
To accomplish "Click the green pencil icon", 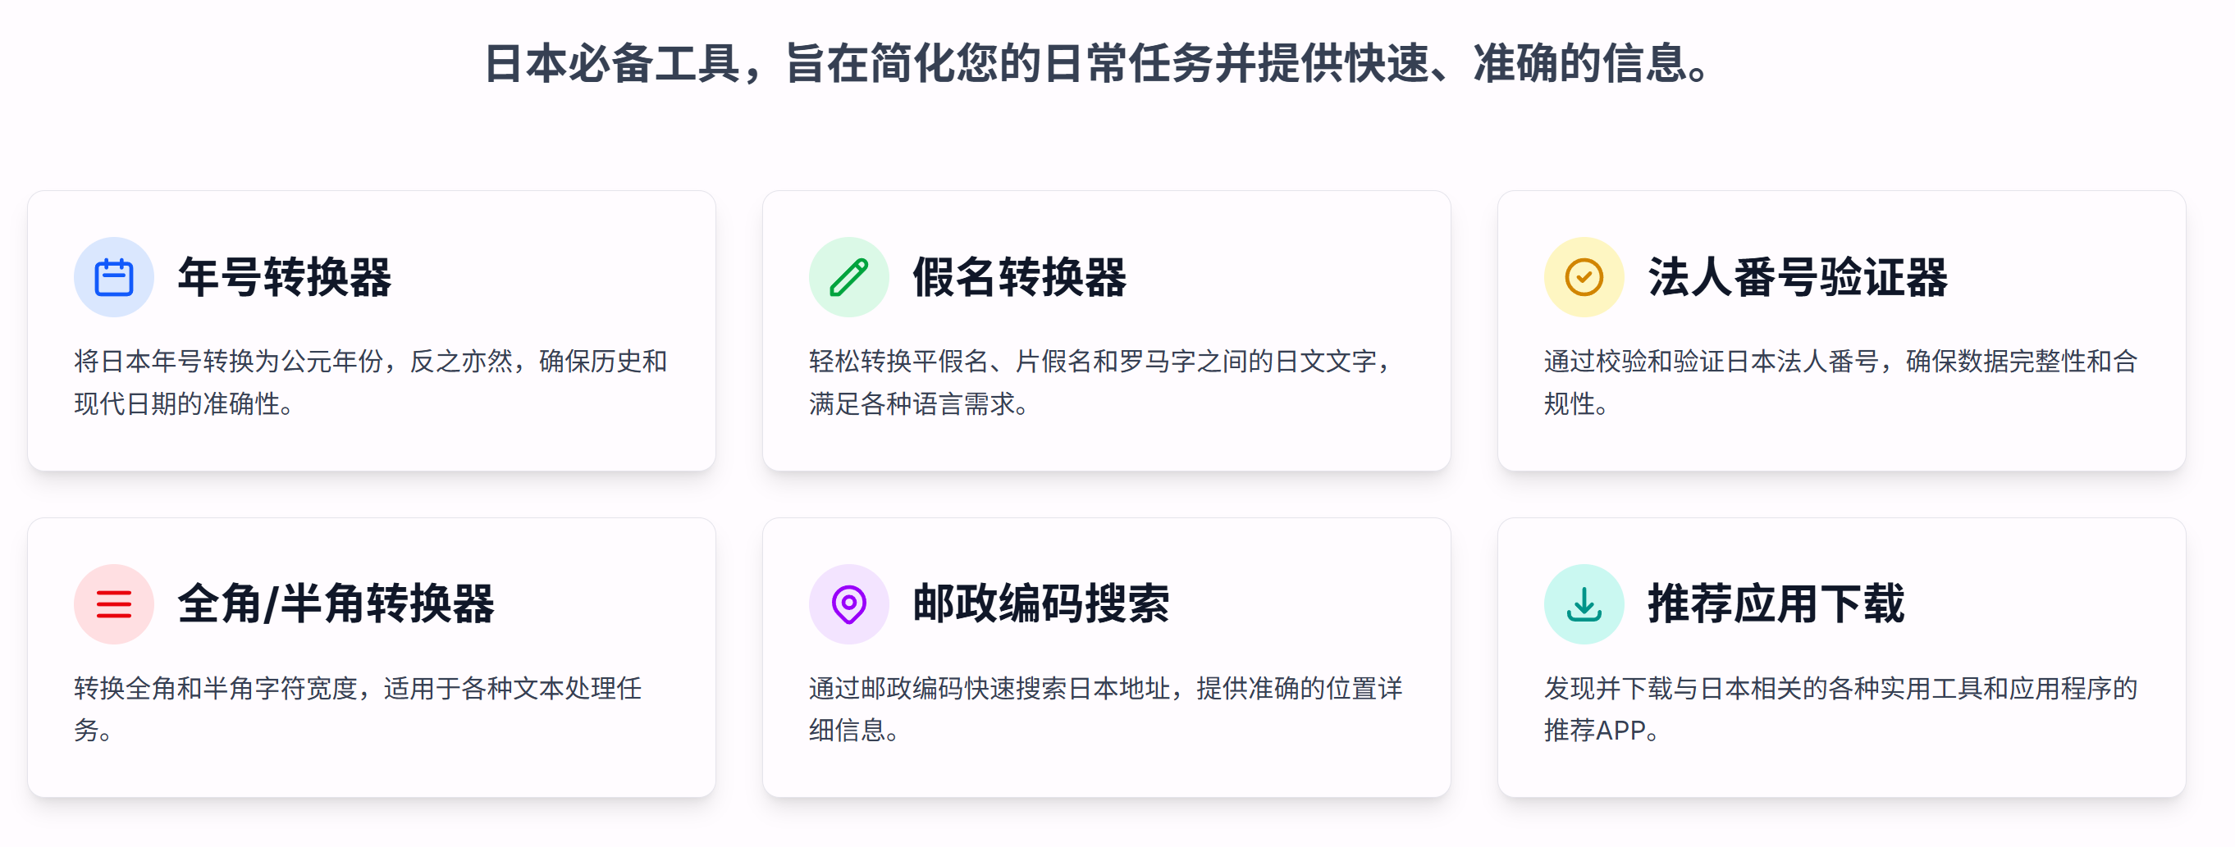I will 848,277.
